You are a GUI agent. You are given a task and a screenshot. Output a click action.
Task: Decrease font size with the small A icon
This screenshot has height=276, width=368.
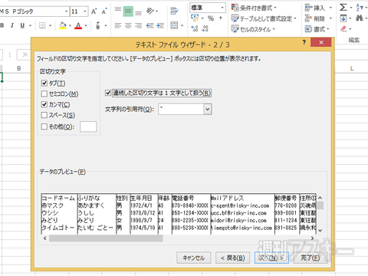(104, 11)
